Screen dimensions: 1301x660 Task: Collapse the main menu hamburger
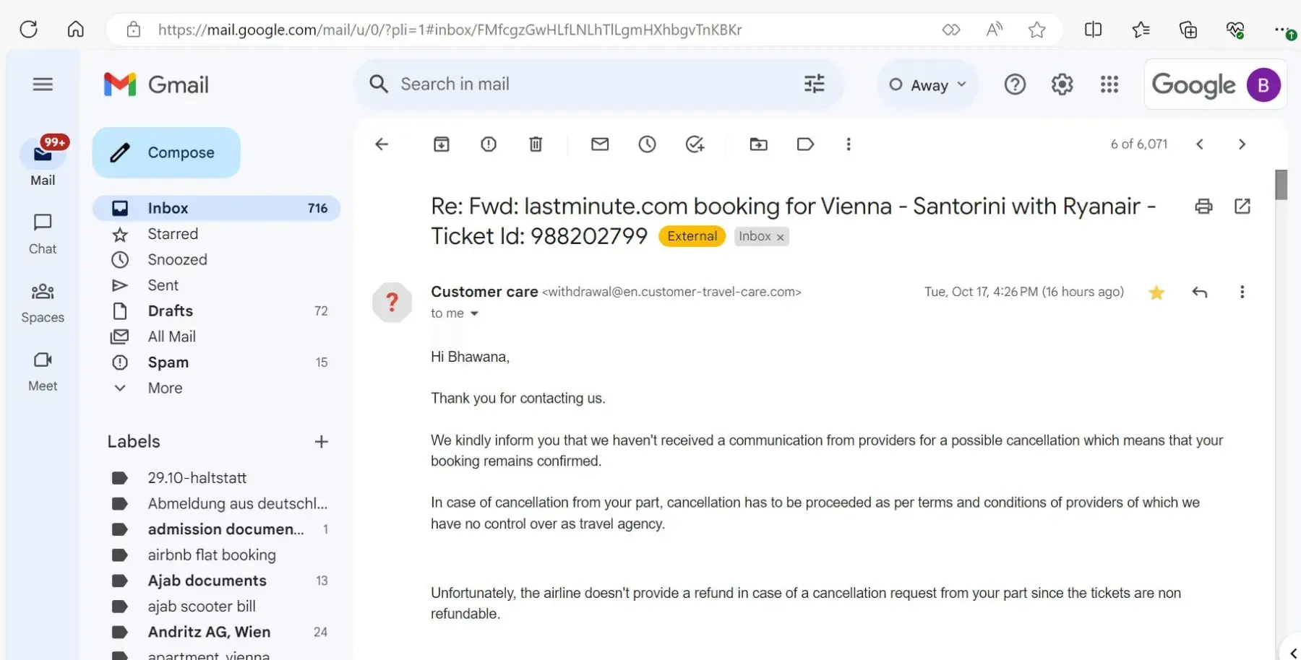43,84
